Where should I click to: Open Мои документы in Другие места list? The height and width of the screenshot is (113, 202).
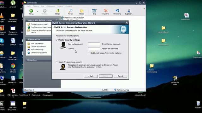37,43
